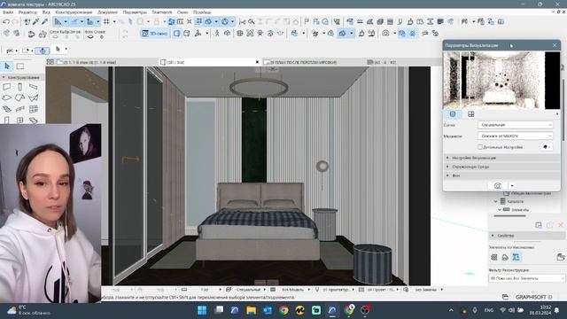
Task: Click the new item icon in navigator
Action: pos(539,225)
